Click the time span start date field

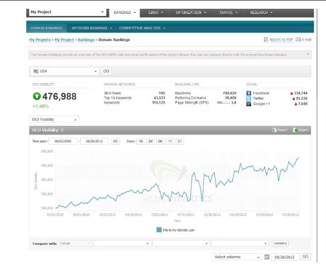pyautogui.click(x=63, y=141)
